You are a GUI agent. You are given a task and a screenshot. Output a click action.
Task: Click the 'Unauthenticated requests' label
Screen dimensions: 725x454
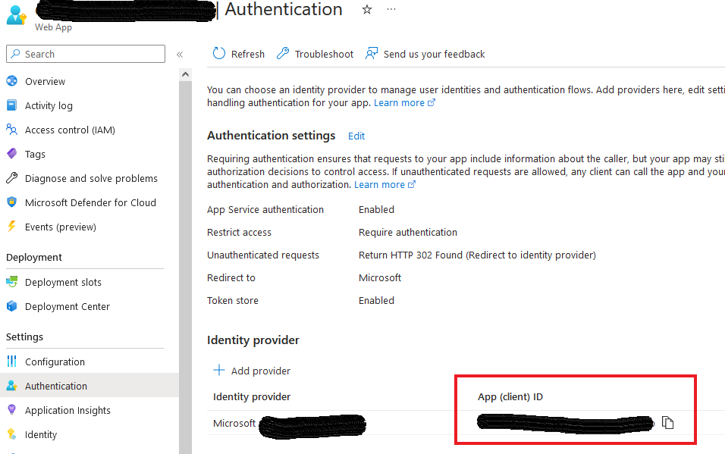[263, 255]
